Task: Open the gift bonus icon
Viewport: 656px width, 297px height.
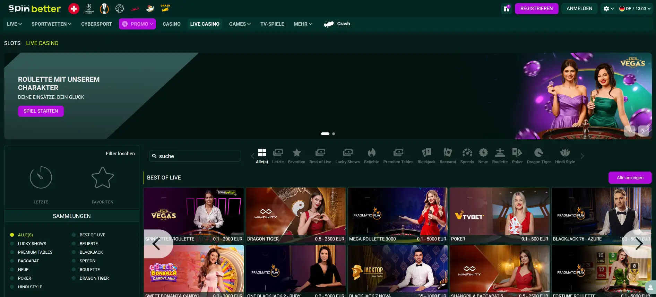Action: (x=507, y=9)
